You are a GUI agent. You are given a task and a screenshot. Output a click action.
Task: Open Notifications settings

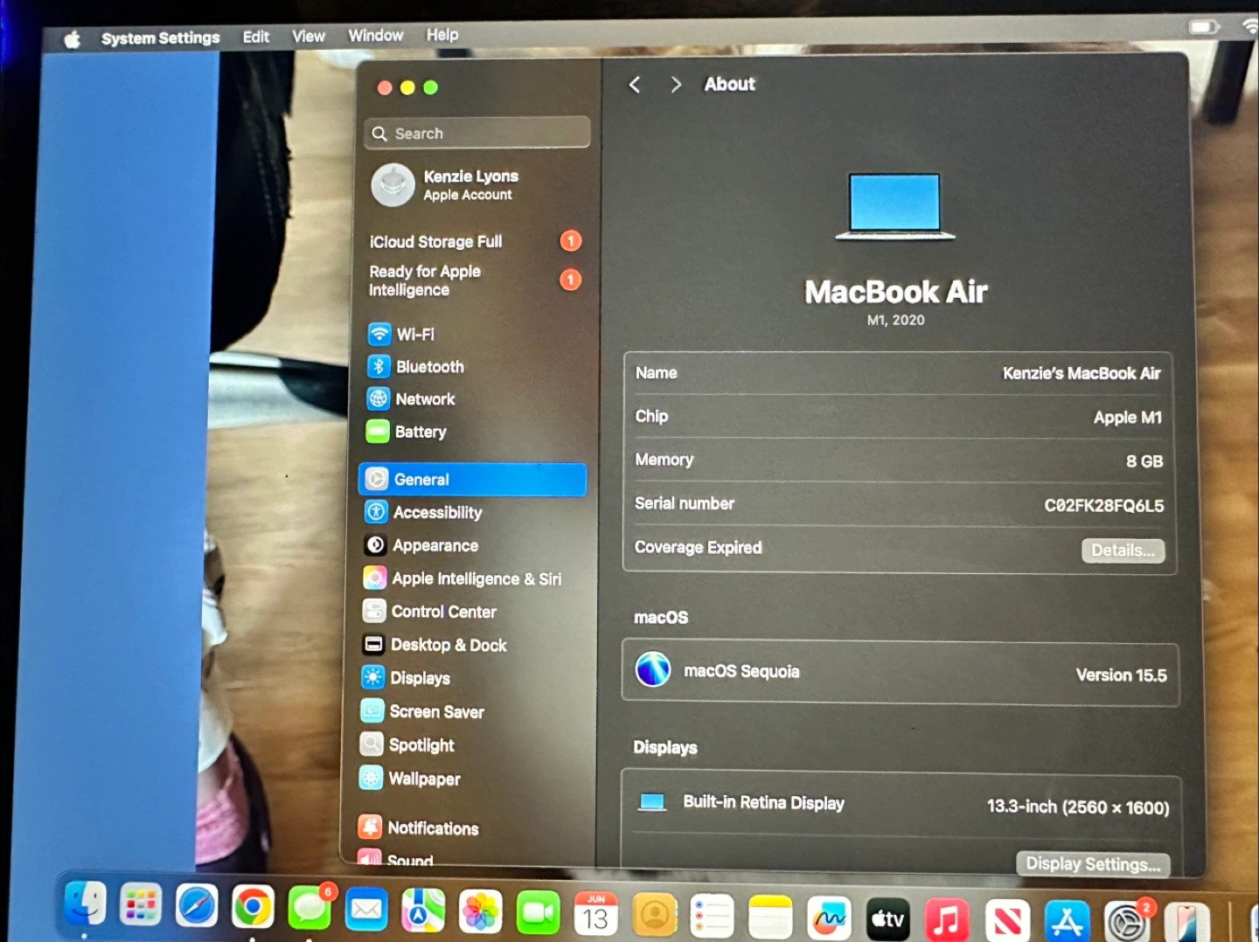click(419, 828)
